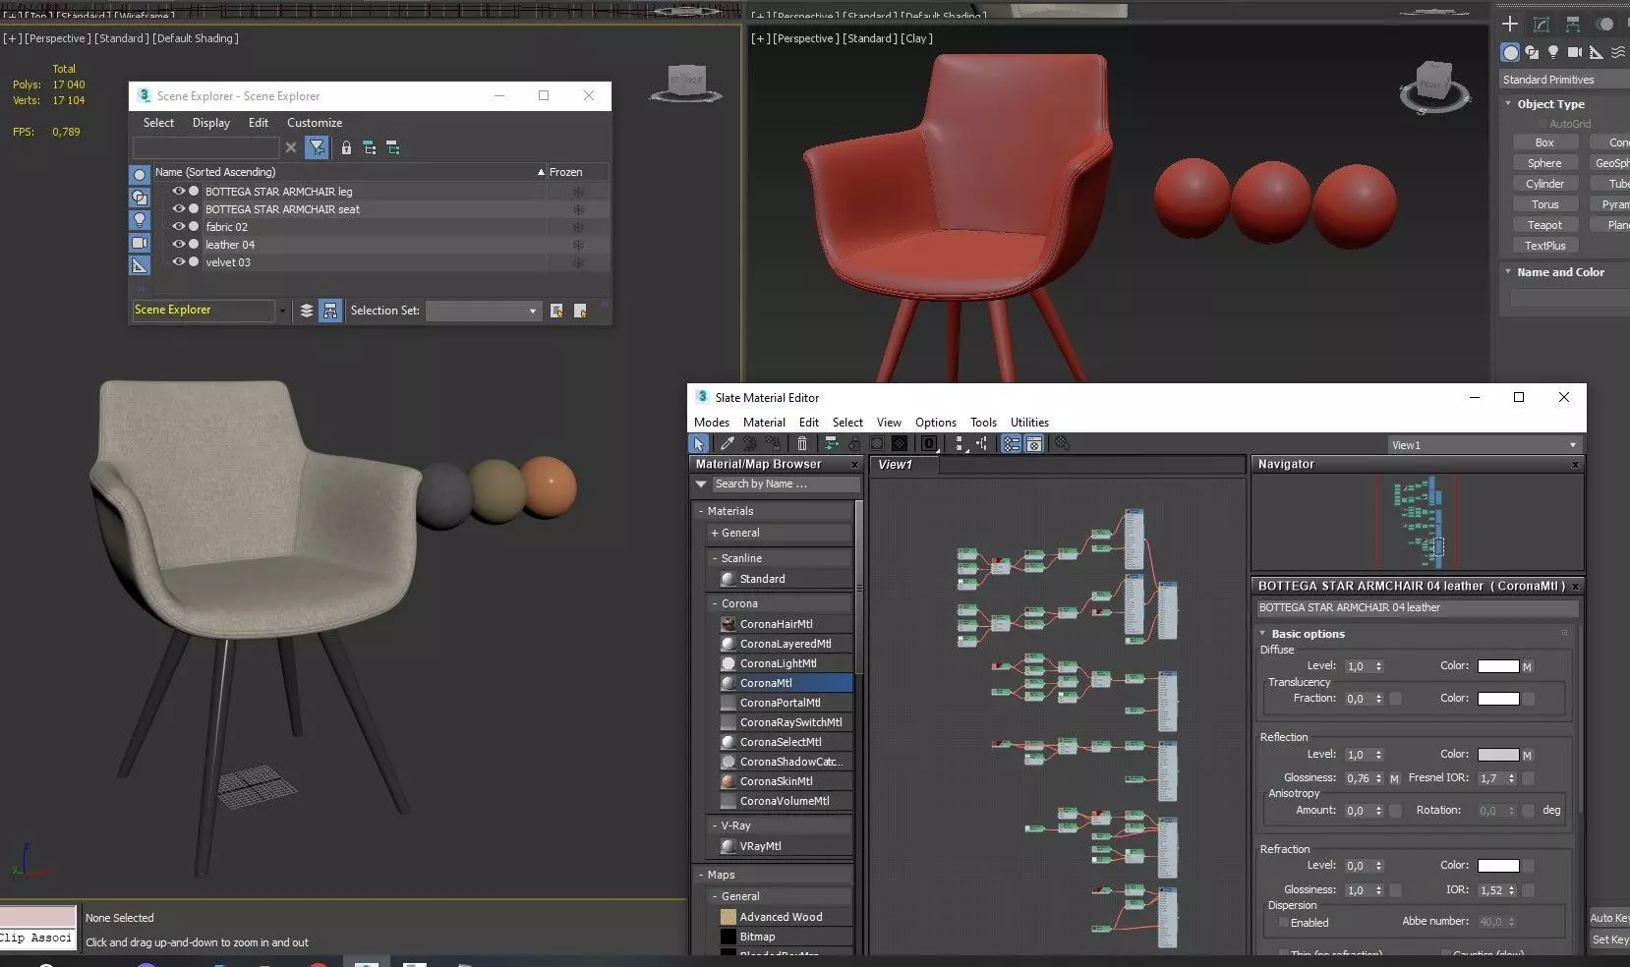
Task: Click Display Helpers triangle icon in Scene Explorer sidebar
Action: coord(140,265)
